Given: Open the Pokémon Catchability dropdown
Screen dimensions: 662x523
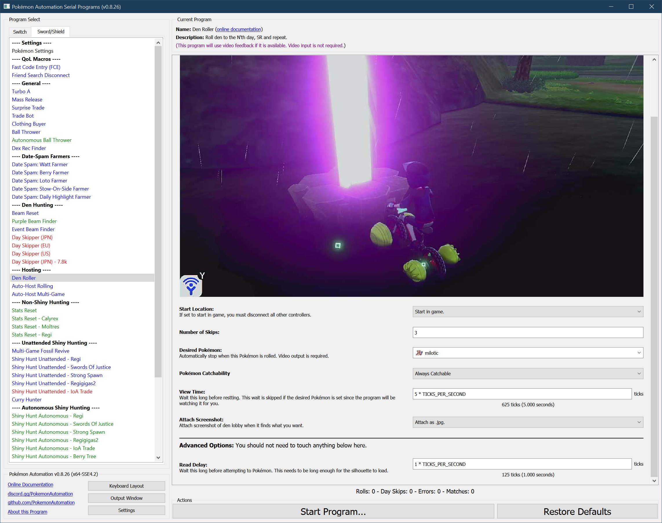Looking at the screenshot, I should click(528, 373).
